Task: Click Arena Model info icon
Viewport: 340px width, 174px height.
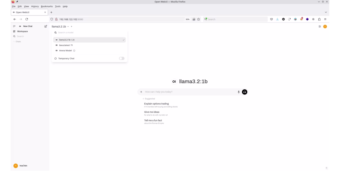Action: 74,51
